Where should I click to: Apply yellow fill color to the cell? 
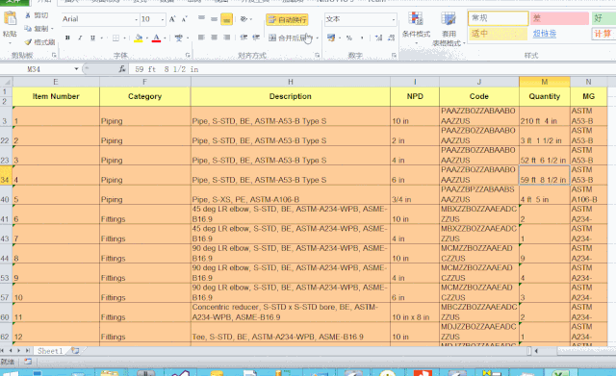139,38
